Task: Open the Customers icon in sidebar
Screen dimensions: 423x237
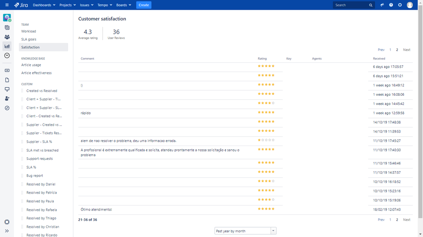Action: point(7,37)
